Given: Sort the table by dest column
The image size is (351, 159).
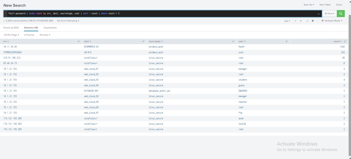Looking at the screenshot, I should click(87, 41).
